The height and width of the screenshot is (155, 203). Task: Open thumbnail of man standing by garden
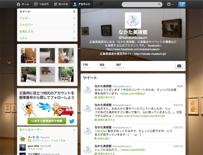(x=28, y=74)
